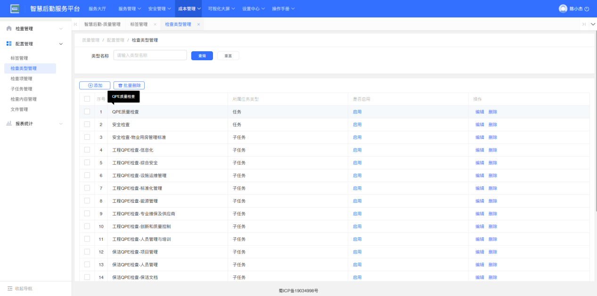This screenshot has height=296, width=597.
Task: Open the 安全管理 dropdown menu
Action: point(159,9)
